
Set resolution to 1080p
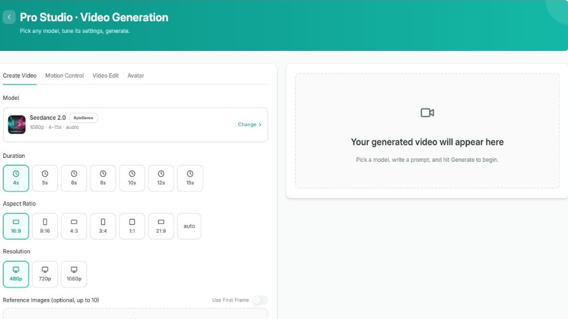pyautogui.click(x=74, y=274)
